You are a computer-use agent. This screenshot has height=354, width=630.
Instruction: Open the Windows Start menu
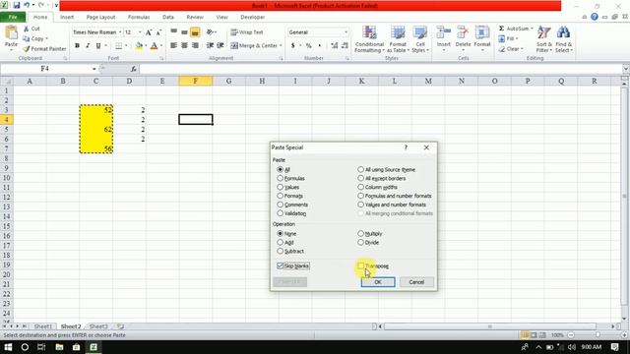click(8, 347)
